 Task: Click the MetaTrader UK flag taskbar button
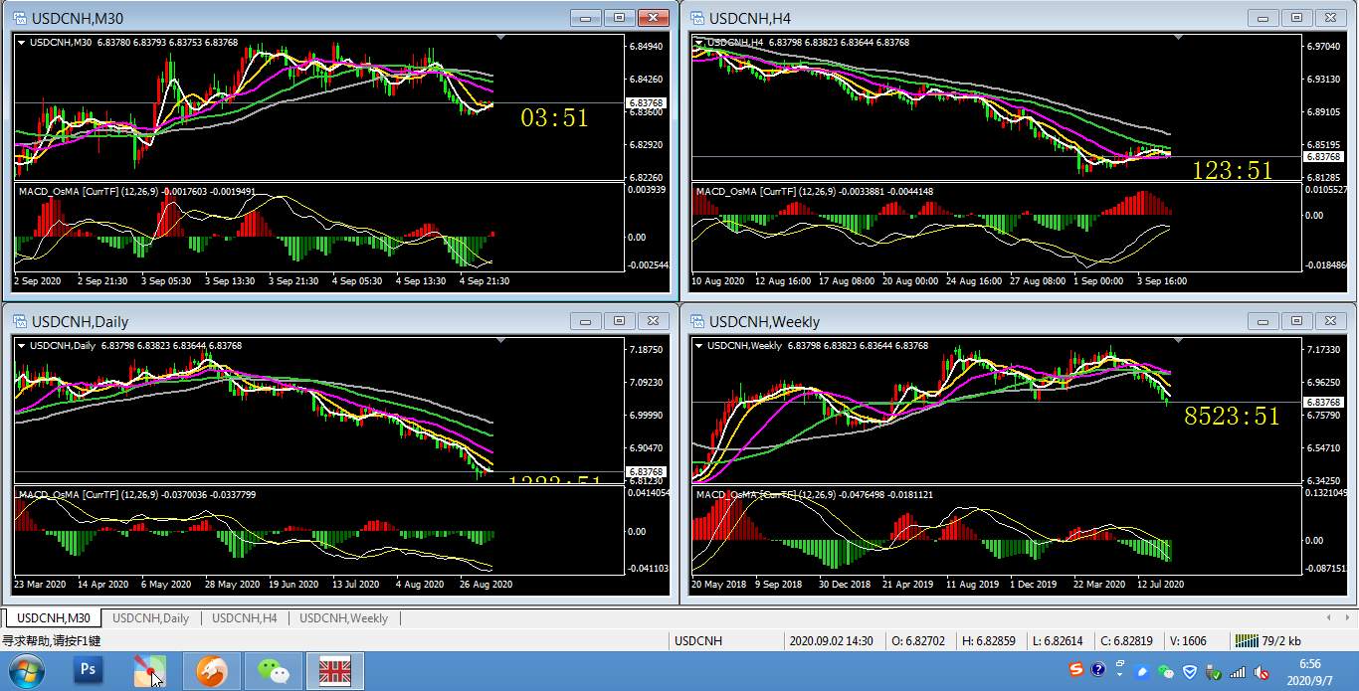click(x=334, y=671)
